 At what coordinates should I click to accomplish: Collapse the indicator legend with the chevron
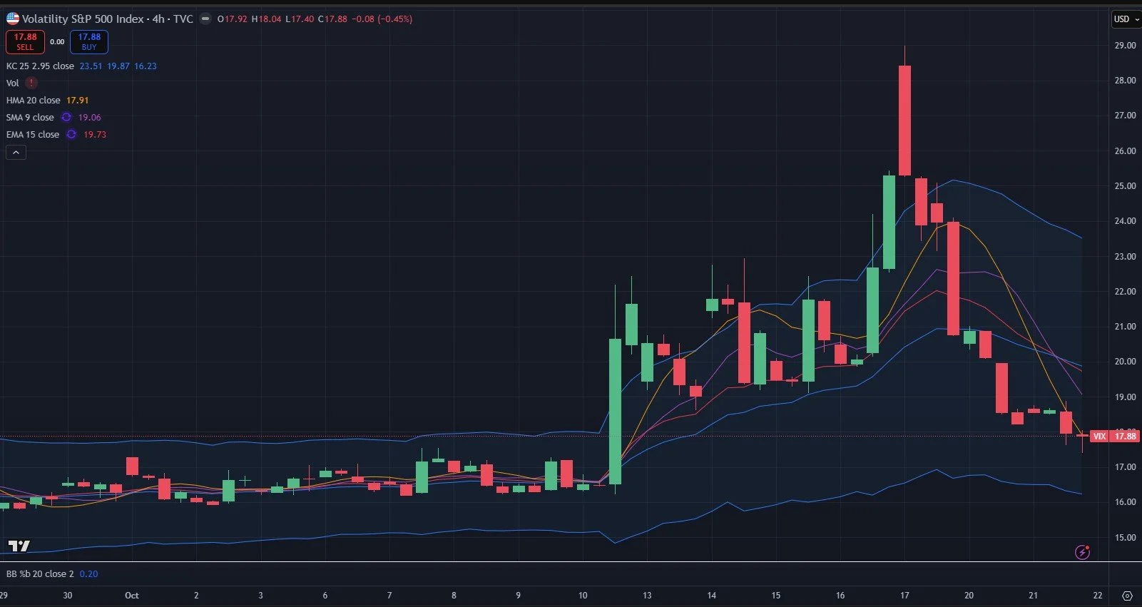(x=16, y=152)
